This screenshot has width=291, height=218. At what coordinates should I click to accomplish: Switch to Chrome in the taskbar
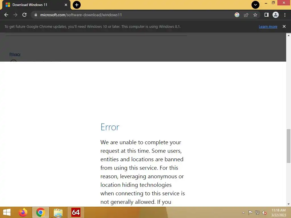coord(40,212)
